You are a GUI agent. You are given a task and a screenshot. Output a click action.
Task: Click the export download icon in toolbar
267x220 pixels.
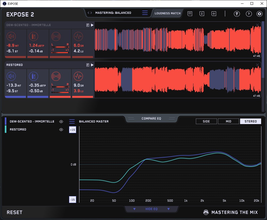202,14
